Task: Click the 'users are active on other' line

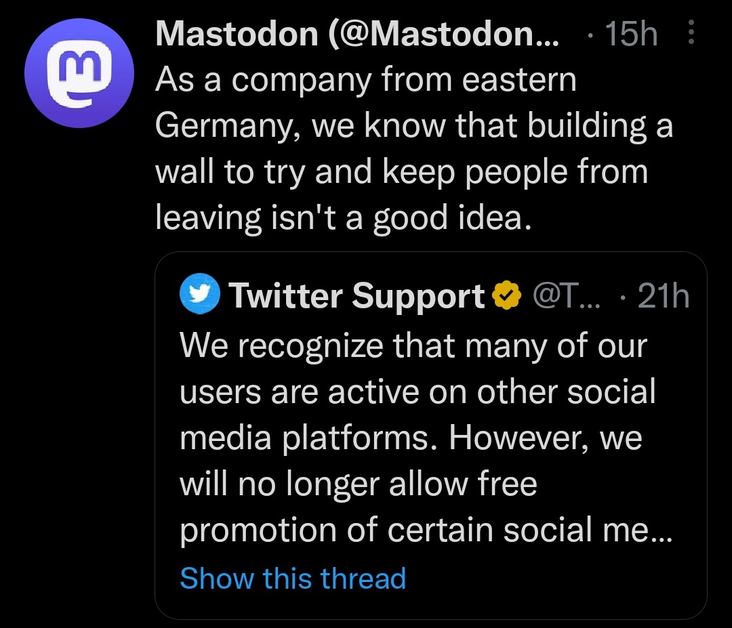Action: 418,392
